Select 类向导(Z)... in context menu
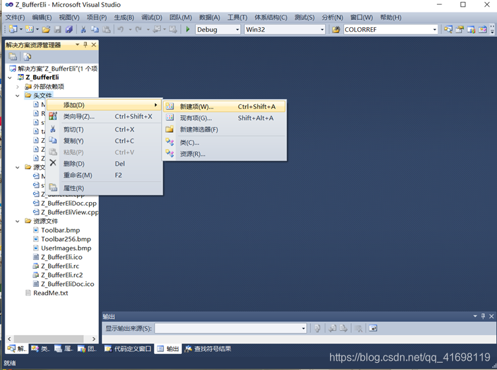 tap(104, 116)
